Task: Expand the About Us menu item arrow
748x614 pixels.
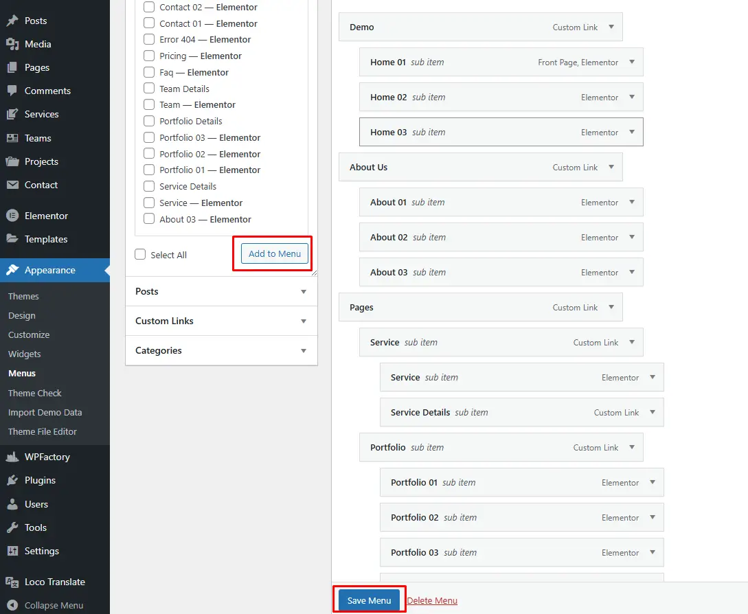Action: [x=611, y=167]
